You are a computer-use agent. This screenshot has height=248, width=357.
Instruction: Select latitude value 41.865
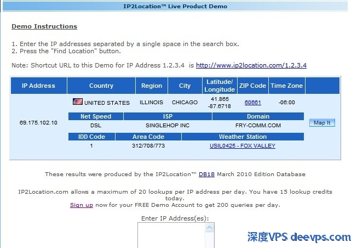tap(220, 99)
